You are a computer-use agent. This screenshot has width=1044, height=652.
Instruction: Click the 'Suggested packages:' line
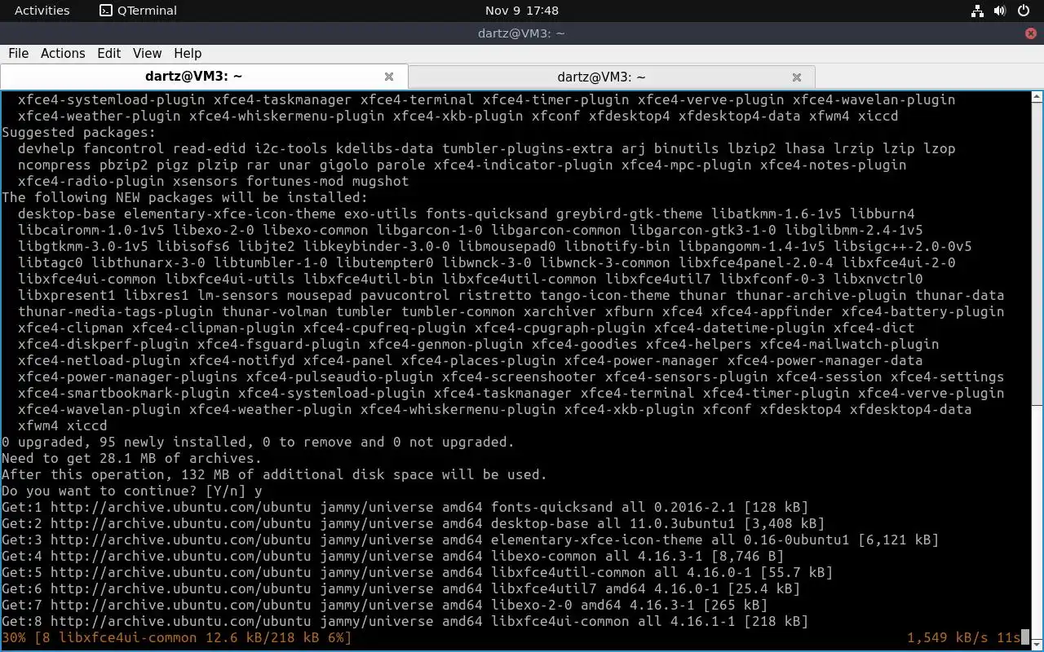click(78, 132)
